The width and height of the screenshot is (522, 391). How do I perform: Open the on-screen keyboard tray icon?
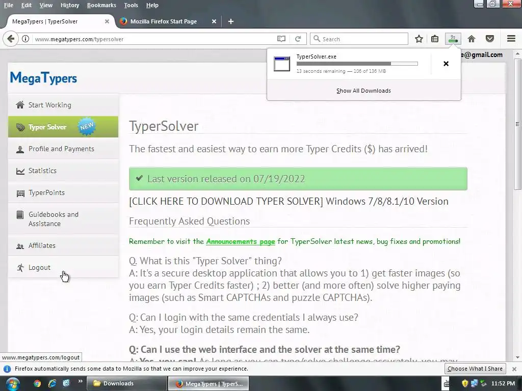click(x=446, y=384)
